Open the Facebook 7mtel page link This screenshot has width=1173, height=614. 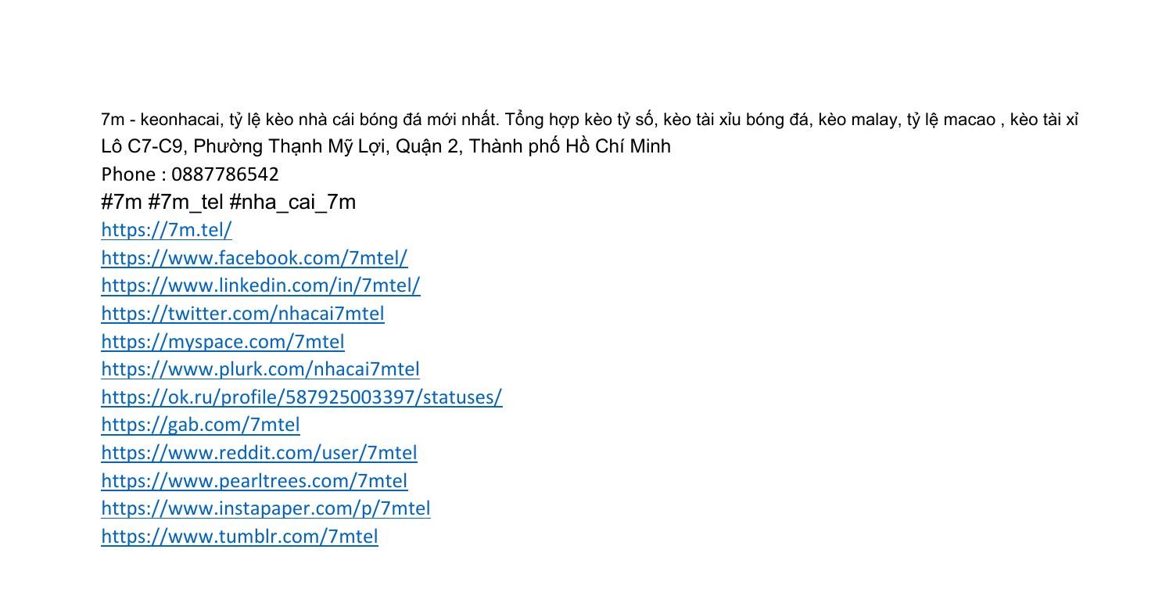click(x=254, y=258)
